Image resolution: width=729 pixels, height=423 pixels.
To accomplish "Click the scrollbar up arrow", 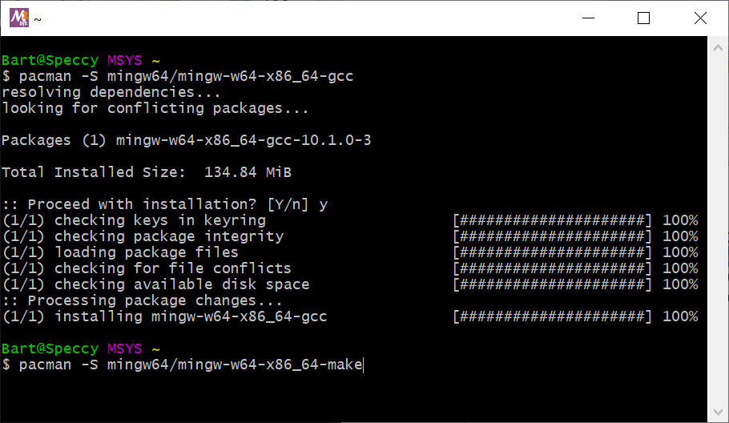I will [718, 48].
